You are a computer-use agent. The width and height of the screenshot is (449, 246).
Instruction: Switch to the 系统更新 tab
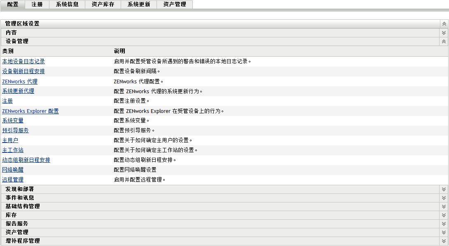coord(138,5)
